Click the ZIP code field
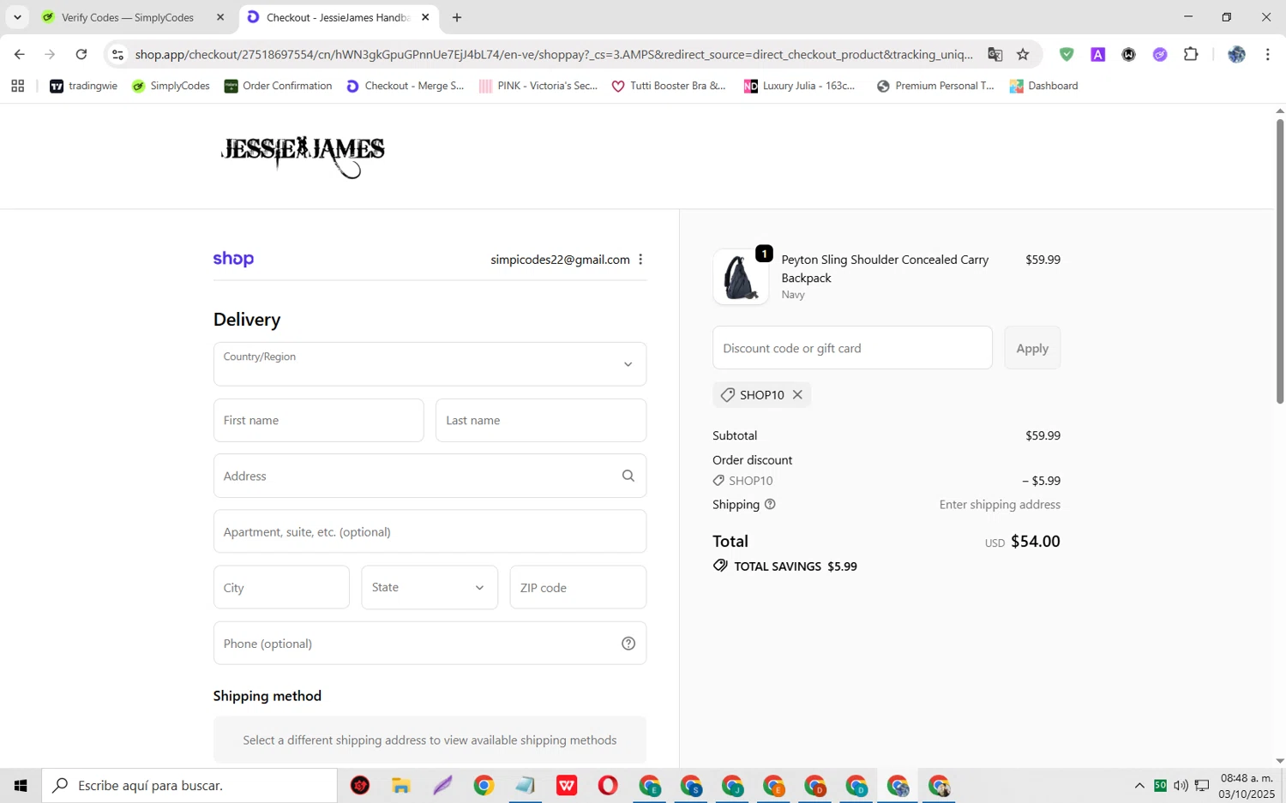The image size is (1286, 803). pyautogui.click(x=578, y=587)
